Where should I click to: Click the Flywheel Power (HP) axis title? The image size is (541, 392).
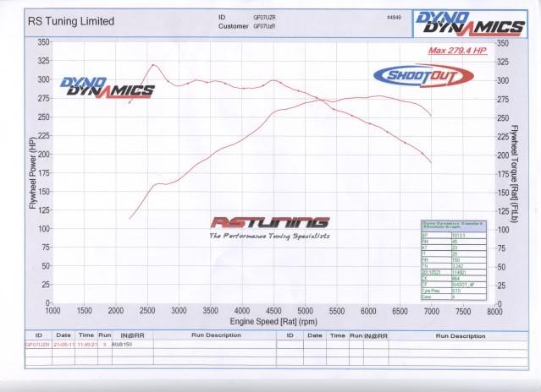pyautogui.click(x=33, y=172)
